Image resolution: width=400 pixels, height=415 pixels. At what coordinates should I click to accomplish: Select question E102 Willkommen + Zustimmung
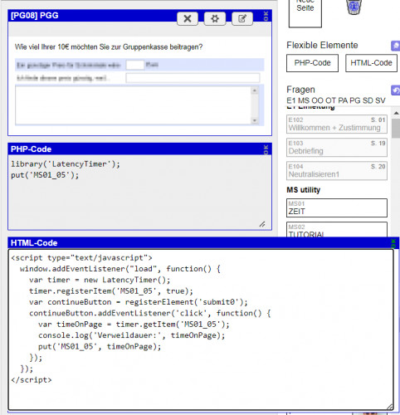click(337, 124)
